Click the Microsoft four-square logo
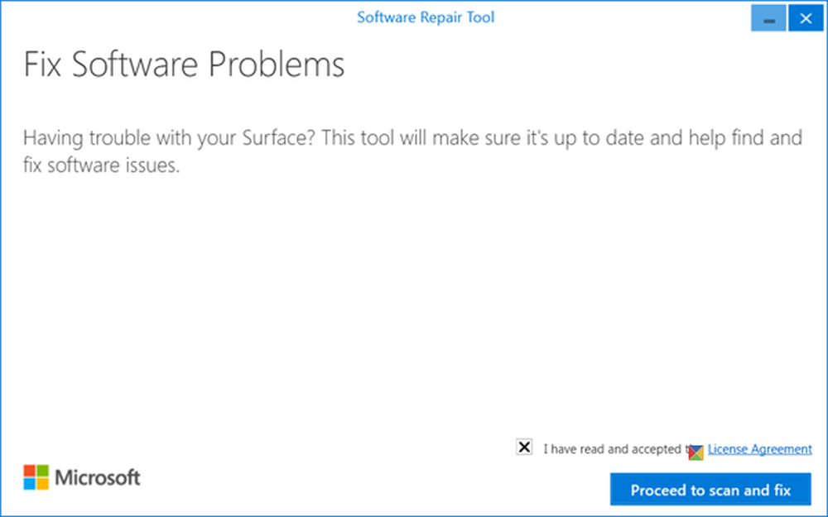This screenshot has height=517, width=828. pyautogui.click(x=36, y=477)
